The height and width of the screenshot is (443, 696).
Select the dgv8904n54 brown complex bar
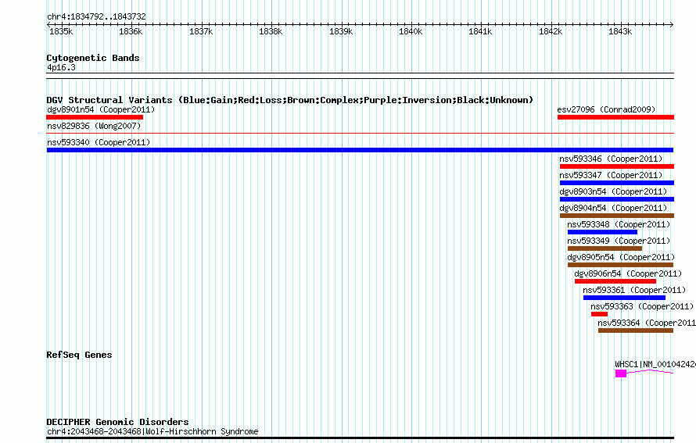click(617, 216)
